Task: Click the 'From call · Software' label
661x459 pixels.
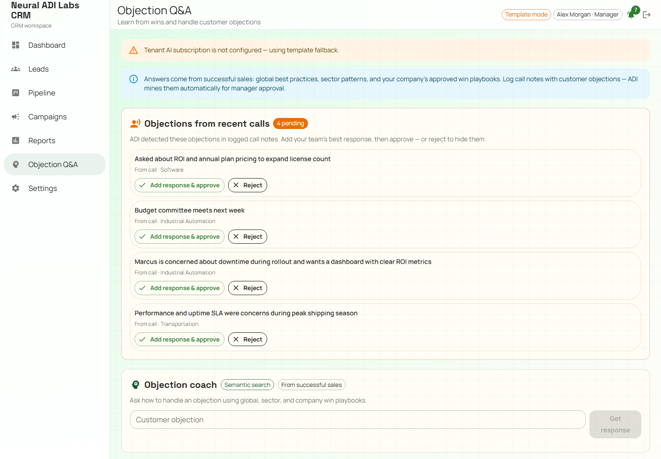Action: point(159,170)
